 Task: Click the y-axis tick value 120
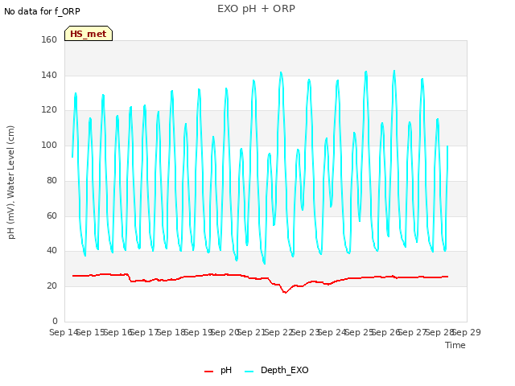49,110
